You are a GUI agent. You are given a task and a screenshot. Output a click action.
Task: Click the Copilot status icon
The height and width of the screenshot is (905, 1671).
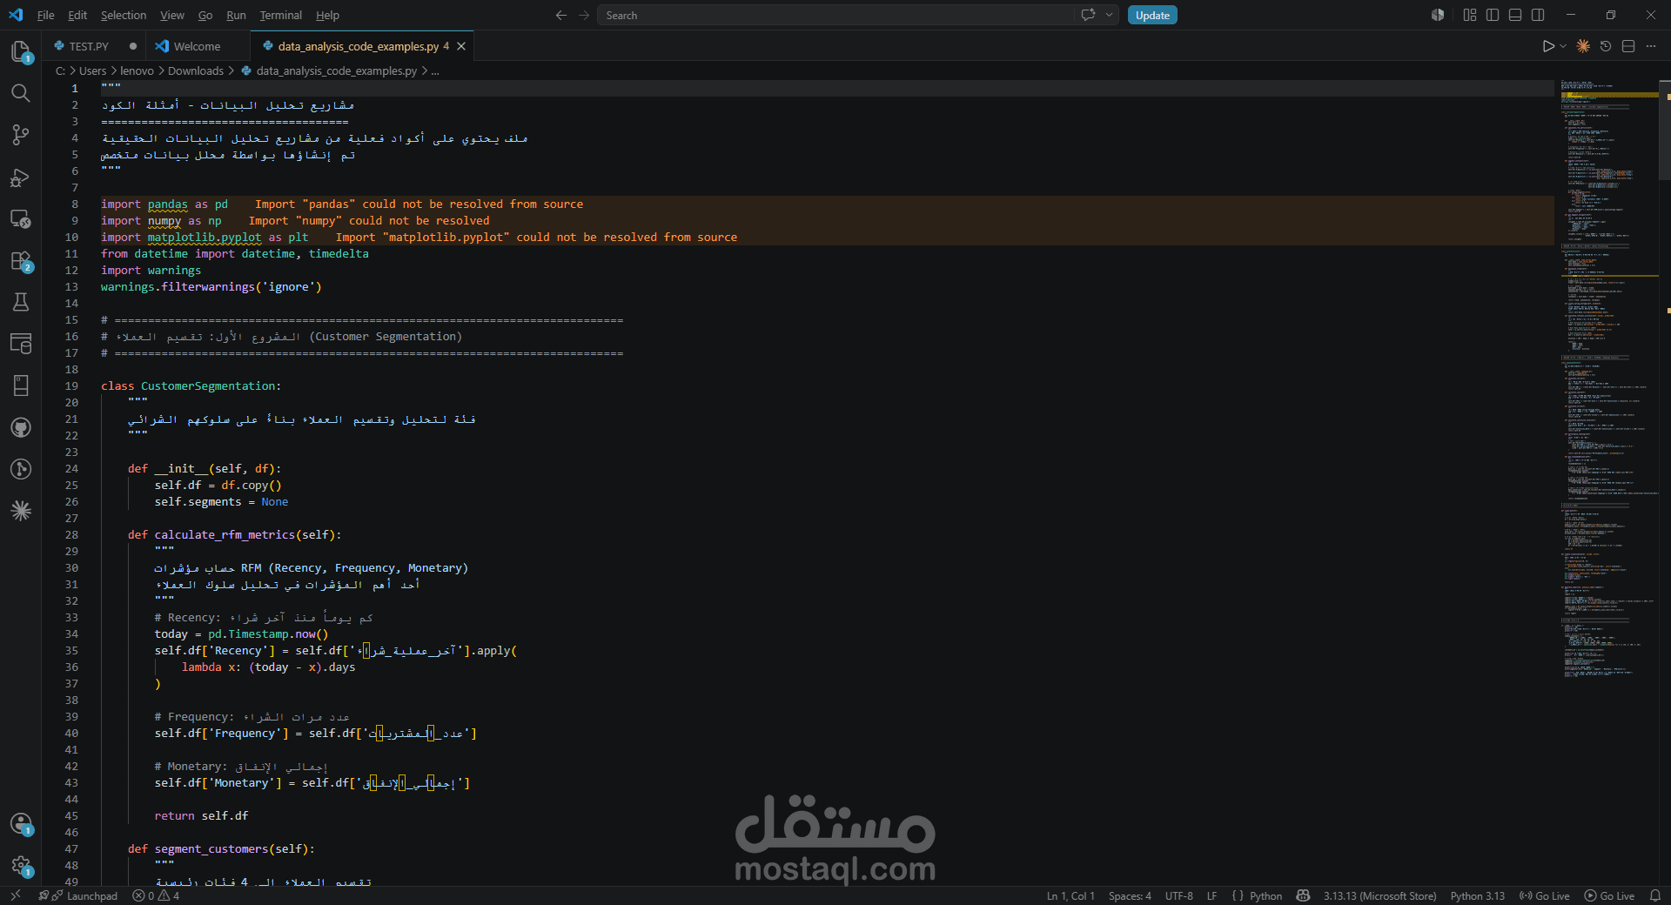[1303, 895]
